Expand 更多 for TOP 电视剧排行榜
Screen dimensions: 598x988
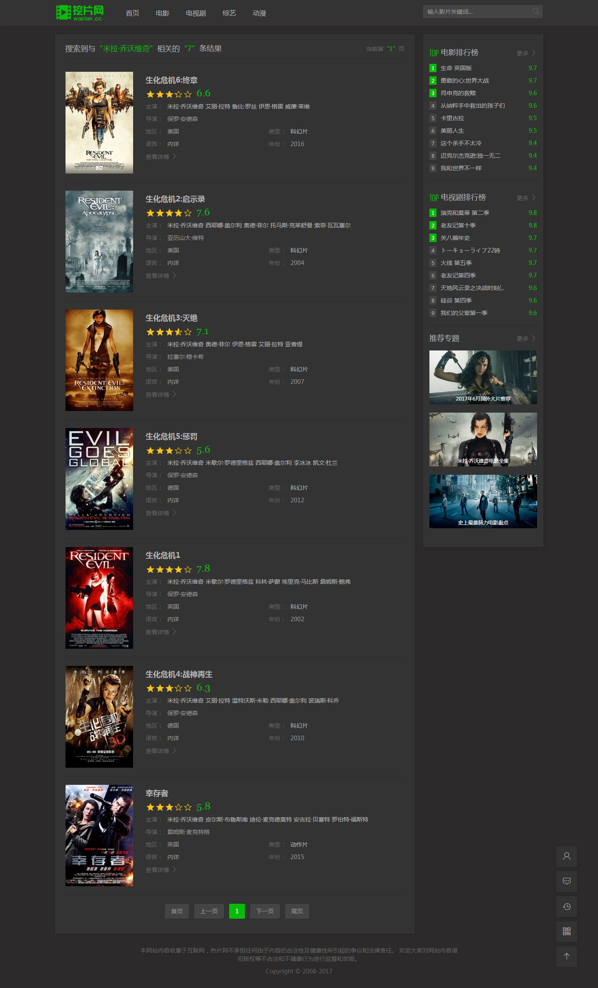[x=526, y=198]
